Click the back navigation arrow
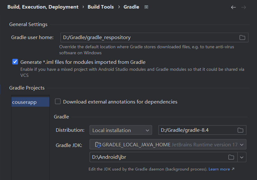The width and height of the screenshot is (257, 180). [233, 7]
